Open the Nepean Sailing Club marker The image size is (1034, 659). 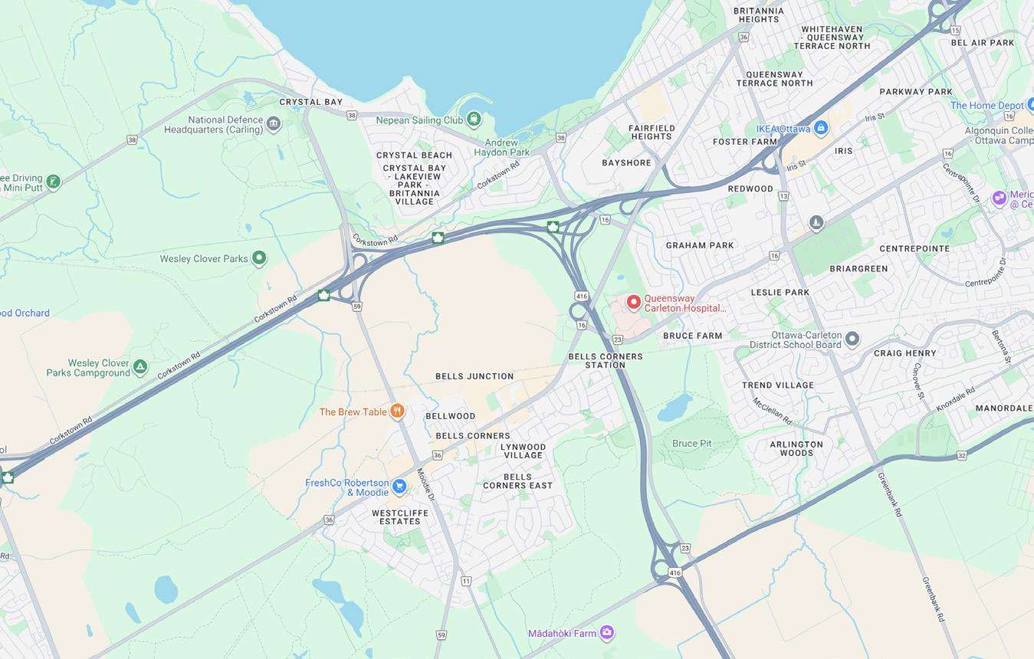pos(474,119)
